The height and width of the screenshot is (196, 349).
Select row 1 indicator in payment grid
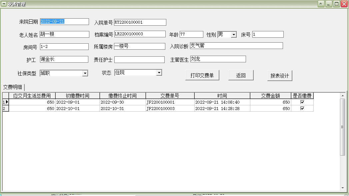tap(5, 102)
